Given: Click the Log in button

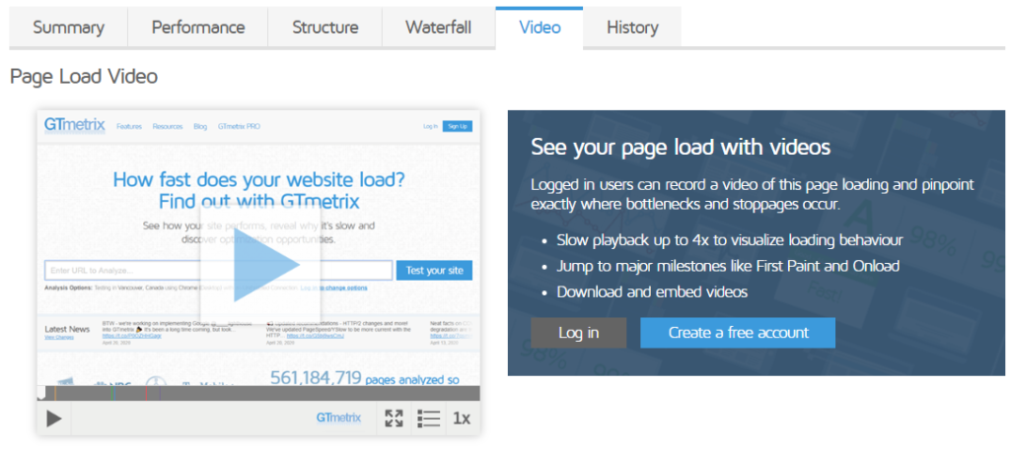Looking at the screenshot, I should coord(578,333).
